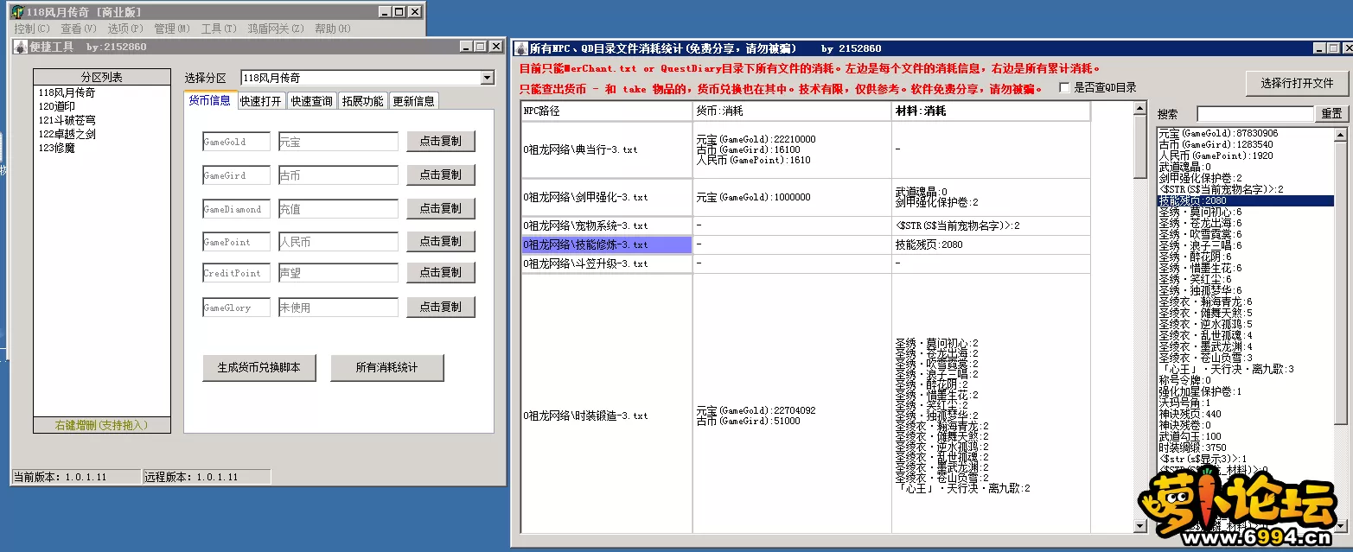Image resolution: width=1353 pixels, height=552 pixels.
Task: Open the 工具(T) menu
Action: [x=219, y=29]
